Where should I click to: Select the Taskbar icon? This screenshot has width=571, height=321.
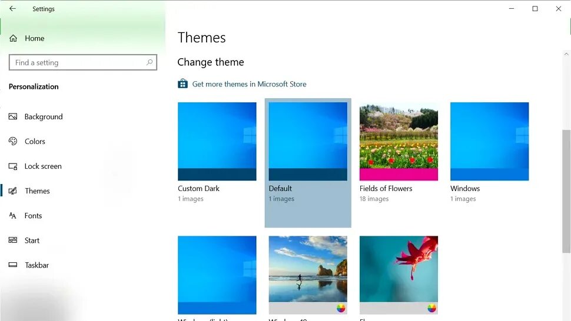13,265
